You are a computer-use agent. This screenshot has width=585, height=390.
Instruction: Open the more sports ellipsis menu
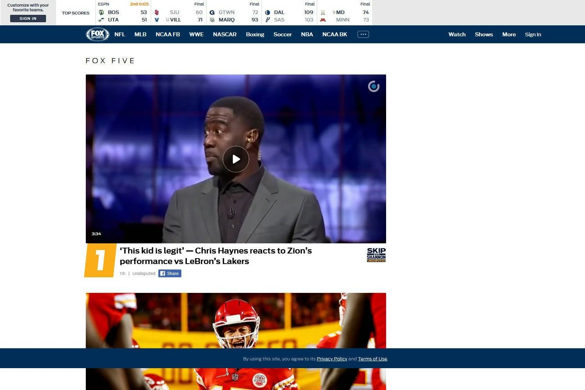tap(363, 34)
